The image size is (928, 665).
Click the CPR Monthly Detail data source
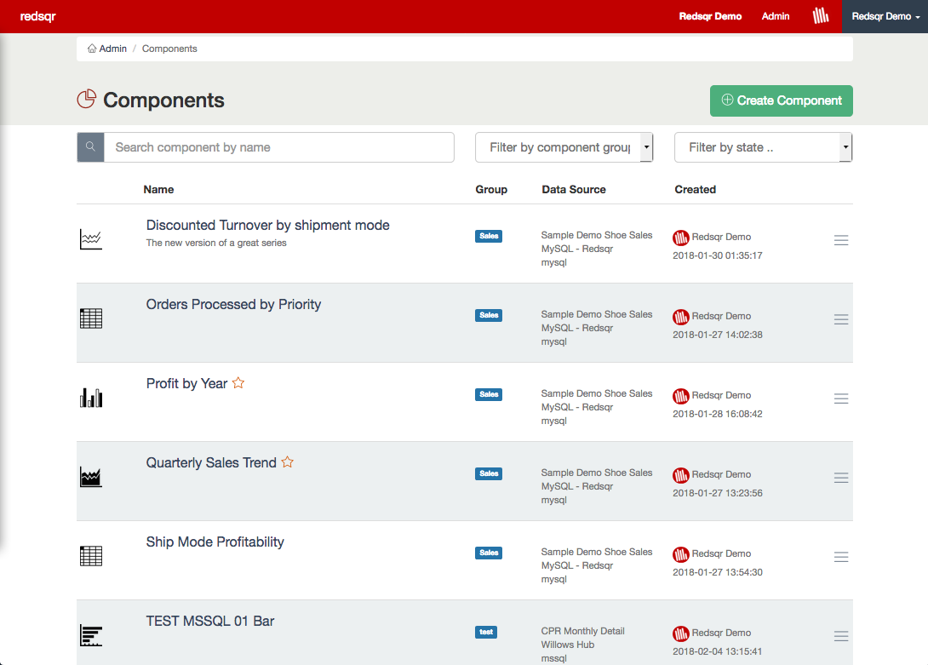coord(583,631)
